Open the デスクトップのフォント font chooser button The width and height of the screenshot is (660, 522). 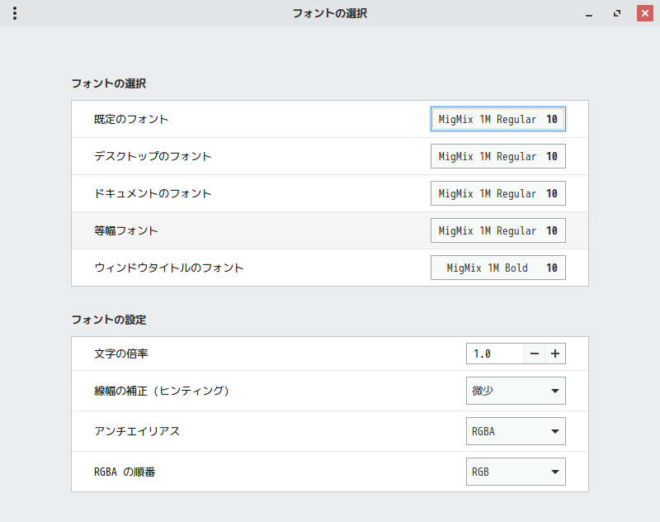(x=498, y=156)
